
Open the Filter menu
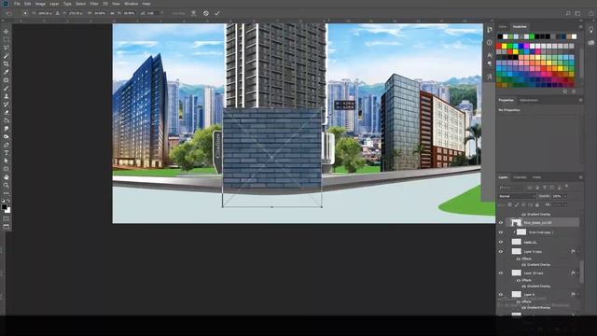[94, 4]
